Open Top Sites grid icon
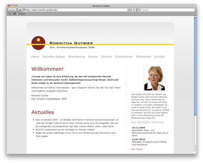Screen dimensions: 203x163 point(15,14)
